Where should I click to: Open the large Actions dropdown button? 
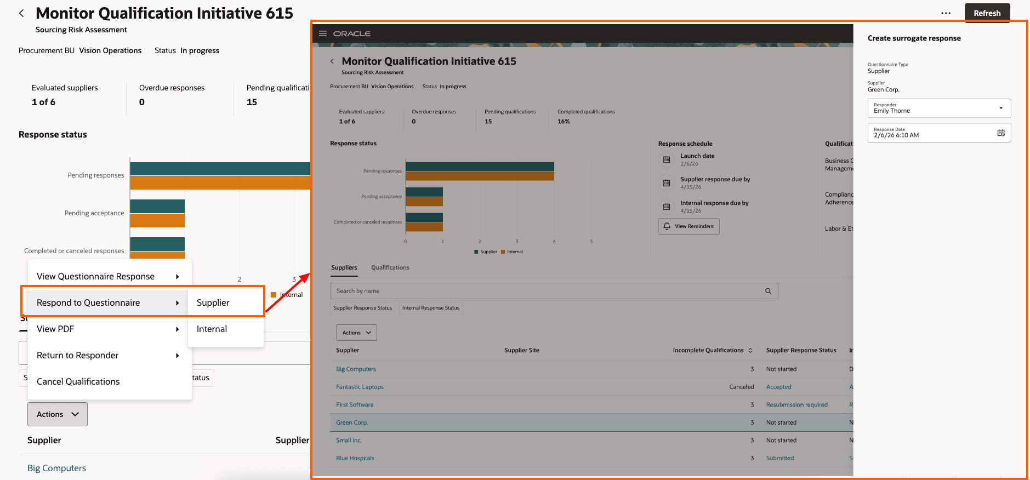(x=58, y=414)
